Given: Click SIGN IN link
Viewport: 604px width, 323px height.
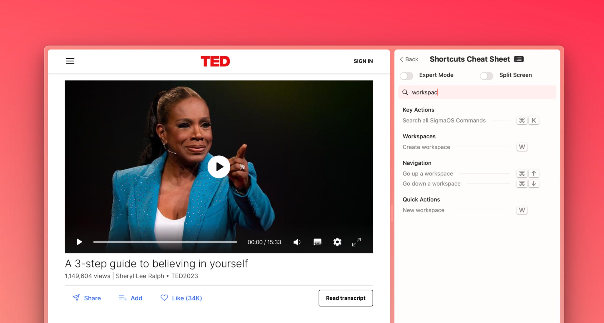Looking at the screenshot, I should [x=363, y=61].
